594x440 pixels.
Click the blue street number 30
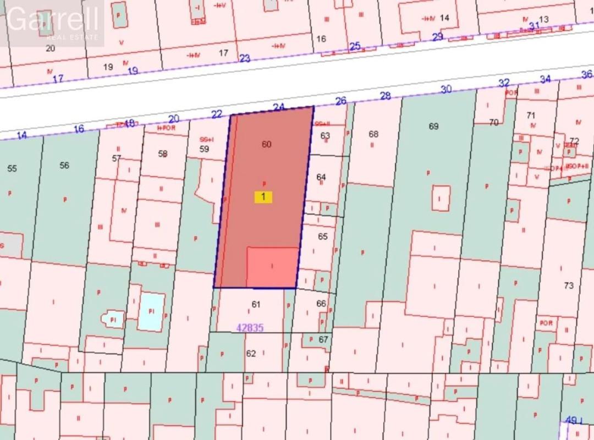click(x=446, y=89)
